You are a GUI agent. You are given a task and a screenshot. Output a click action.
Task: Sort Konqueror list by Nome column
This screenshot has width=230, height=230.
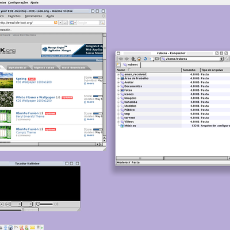(148, 70)
